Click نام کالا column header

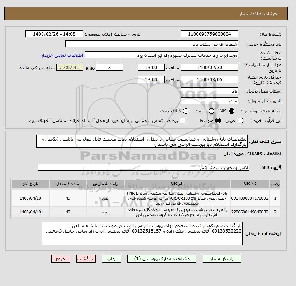click(x=177, y=184)
